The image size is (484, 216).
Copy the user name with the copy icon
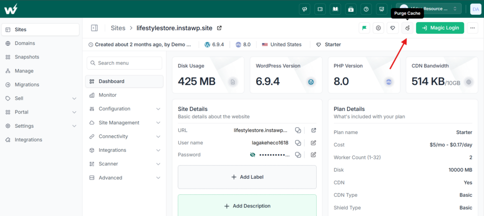coord(298,143)
